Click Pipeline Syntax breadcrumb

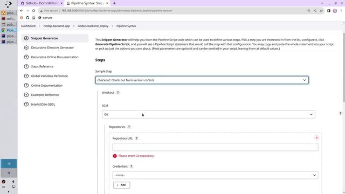click(126, 26)
